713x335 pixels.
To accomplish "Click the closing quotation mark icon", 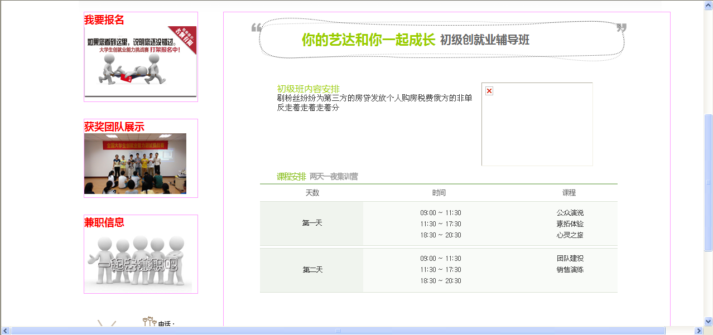I will (622, 28).
